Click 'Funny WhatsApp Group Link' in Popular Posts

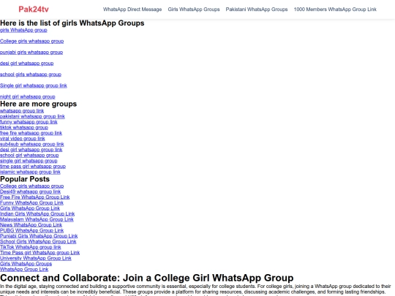coord(31,202)
